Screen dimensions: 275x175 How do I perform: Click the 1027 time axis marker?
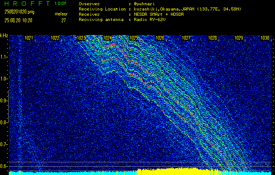186,38
